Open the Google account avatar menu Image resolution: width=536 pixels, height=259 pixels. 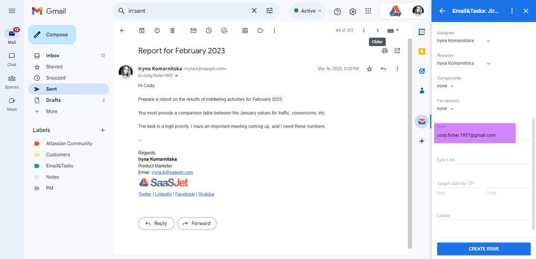(x=418, y=11)
